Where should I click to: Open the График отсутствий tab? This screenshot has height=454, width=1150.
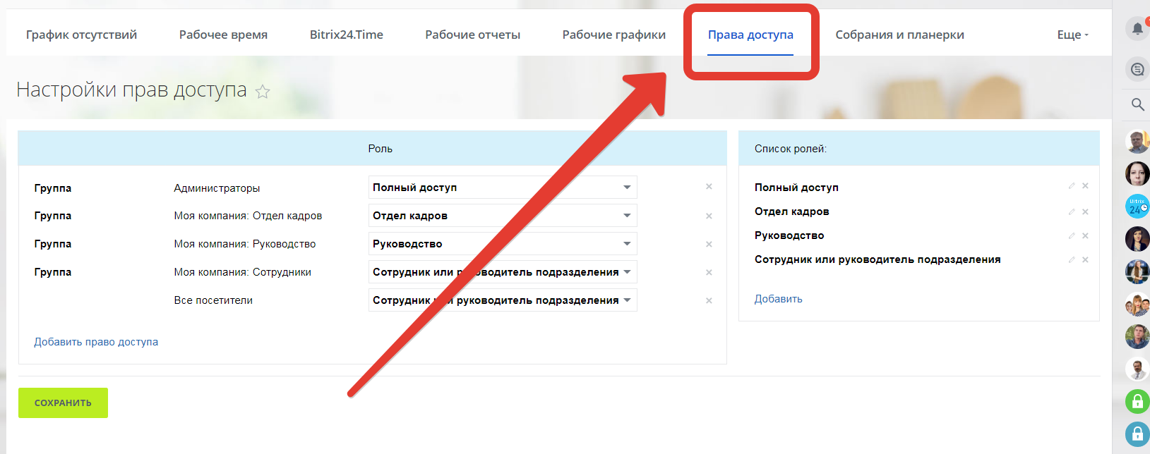pos(81,35)
